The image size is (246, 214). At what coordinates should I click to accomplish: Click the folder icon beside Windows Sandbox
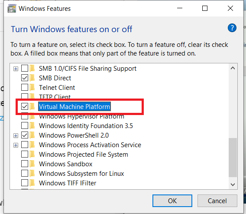pyautogui.click(x=32, y=164)
